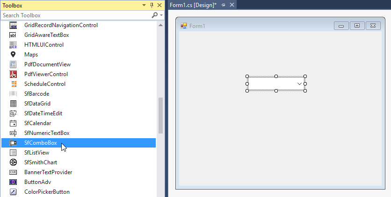391x197 pixels.
Task: Click the ButtonAdv icon
Action: tap(13, 182)
